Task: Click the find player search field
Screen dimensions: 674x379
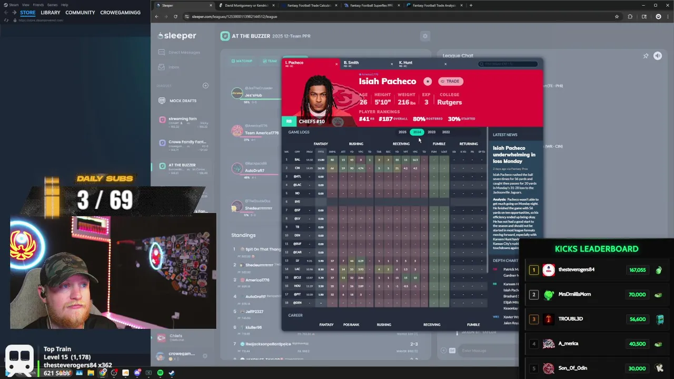Action: coord(508,64)
